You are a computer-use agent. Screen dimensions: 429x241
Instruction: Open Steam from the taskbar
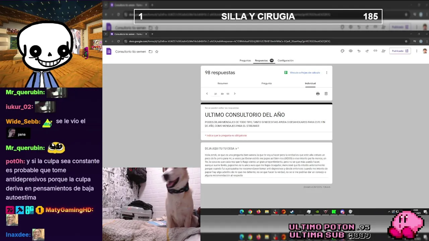292,212
